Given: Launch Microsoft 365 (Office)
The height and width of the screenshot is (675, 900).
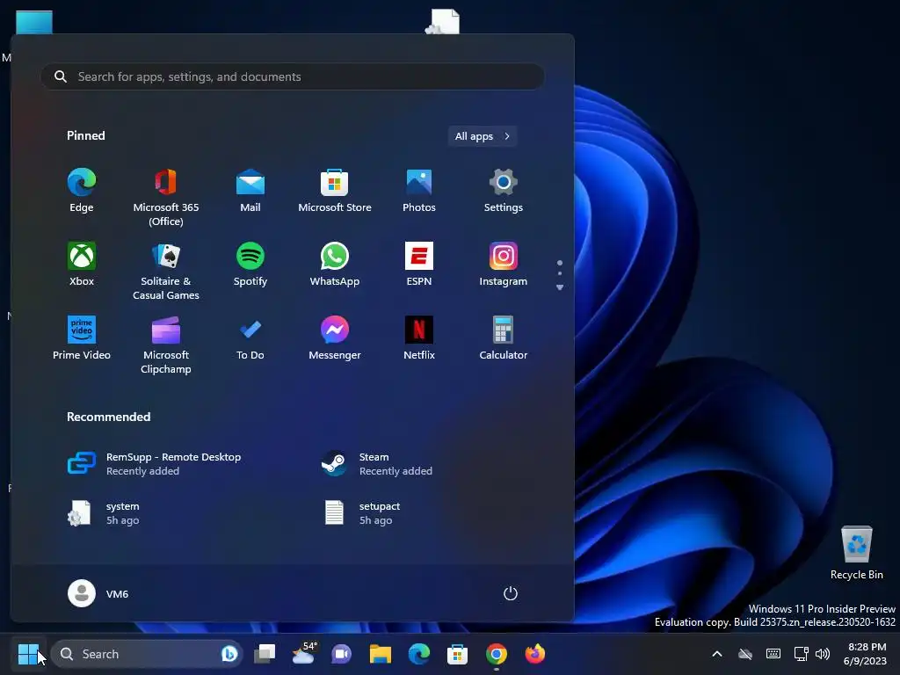Looking at the screenshot, I should [x=166, y=198].
